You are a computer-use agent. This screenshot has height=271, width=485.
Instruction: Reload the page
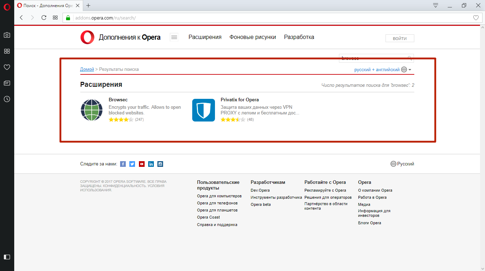(x=44, y=18)
